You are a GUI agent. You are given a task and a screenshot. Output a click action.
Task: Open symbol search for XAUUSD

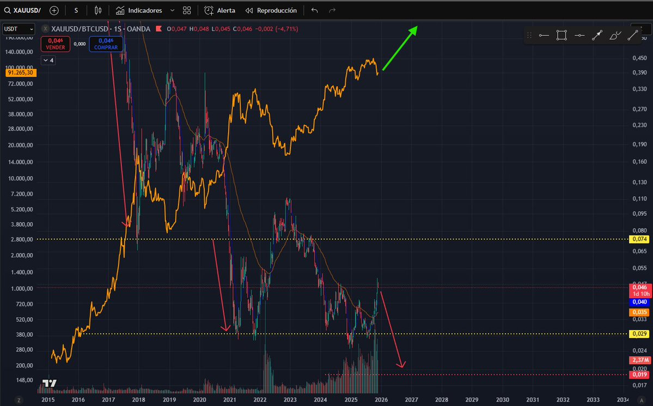(x=23, y=10)
